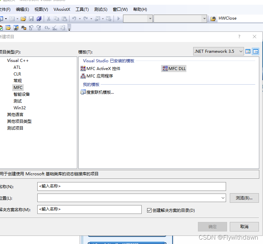
Task: Select CLR project type
Action: [x=17, y=74]
